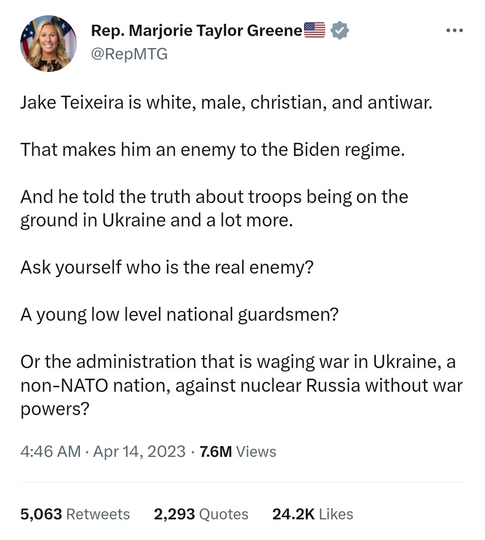Click the line starting "Jake Teixeira is white"
Screen dimensions: 485x540
pyautogui.click(x=226, y=102)
